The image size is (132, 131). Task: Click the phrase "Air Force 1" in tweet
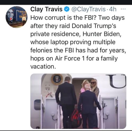[x=70, y=59]
